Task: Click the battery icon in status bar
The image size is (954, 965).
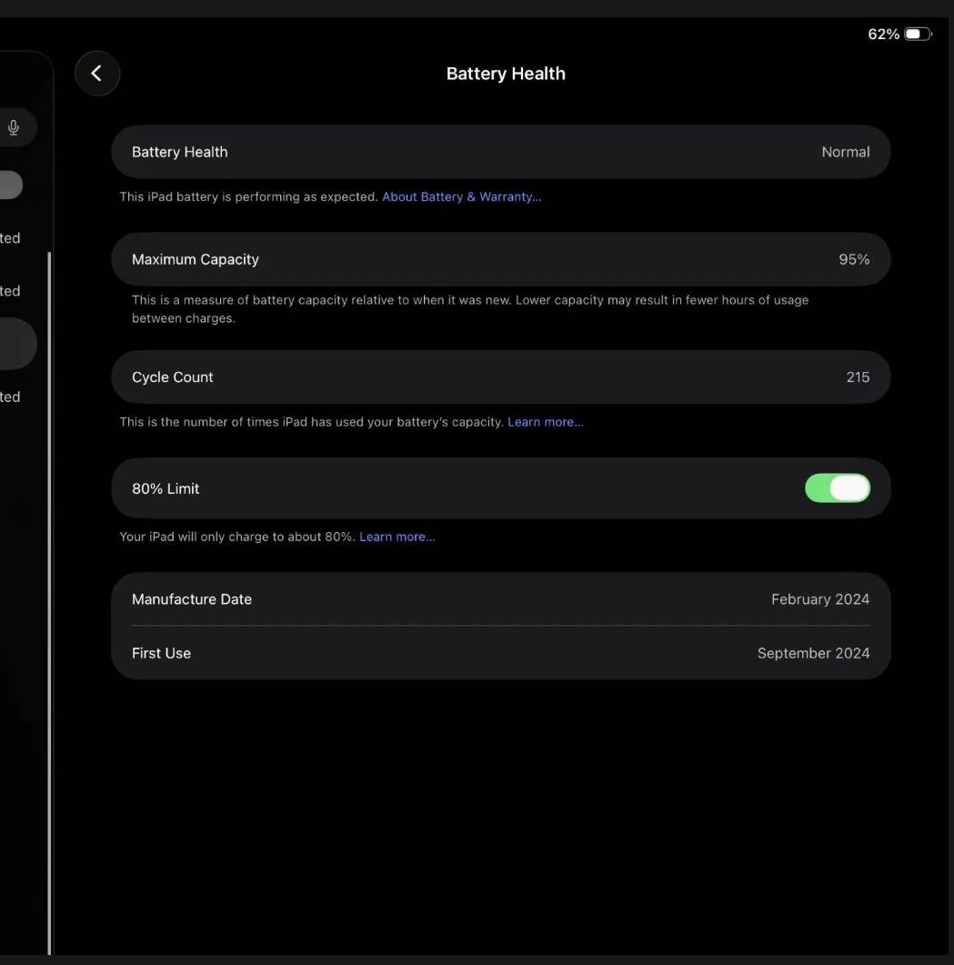Action: click(917, 35)
